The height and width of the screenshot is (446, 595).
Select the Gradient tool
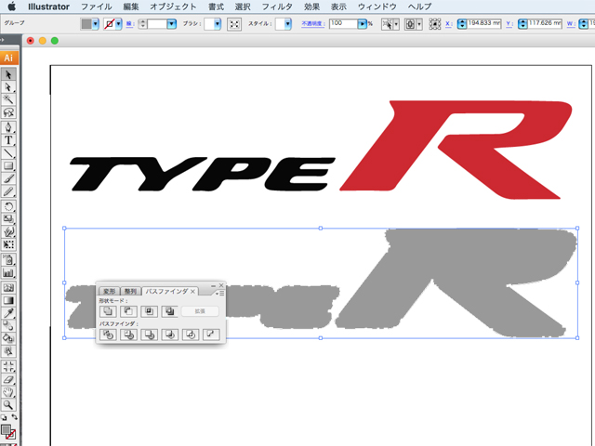coord(8,300)
